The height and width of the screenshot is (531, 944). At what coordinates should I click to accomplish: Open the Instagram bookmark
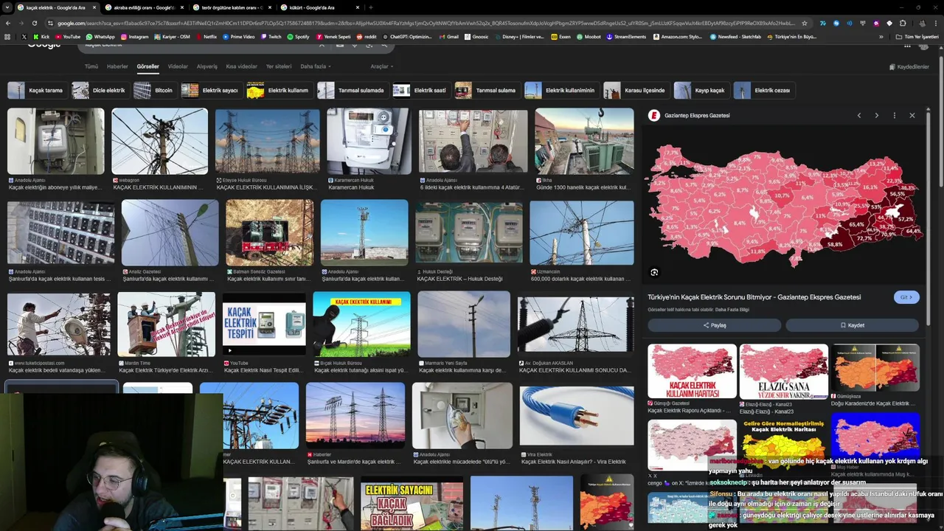(x=134, y=36)
